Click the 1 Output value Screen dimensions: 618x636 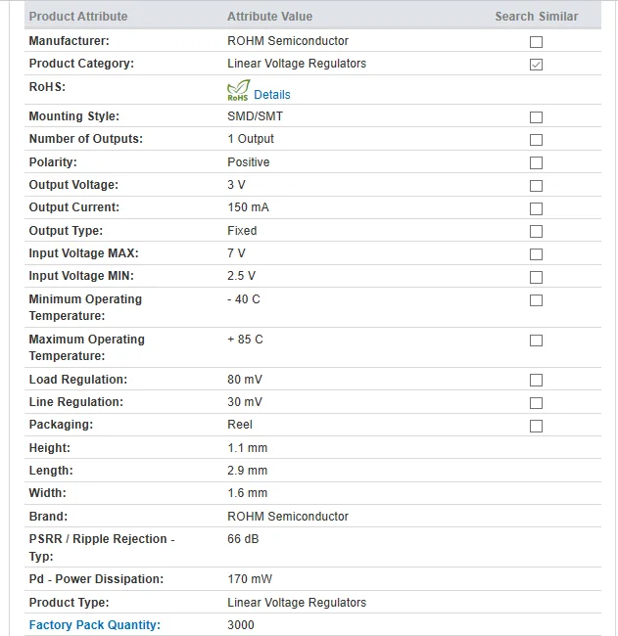(x=251, y=139)
